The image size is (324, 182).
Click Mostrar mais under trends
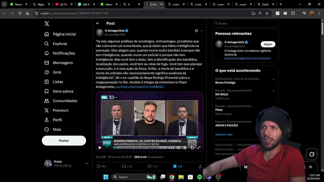click(224, 134)
